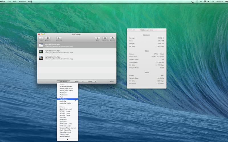Open the Info panel icon
The height and width of the screenshot is (142, 228).
pyautogui.click(x=97, y=38)
